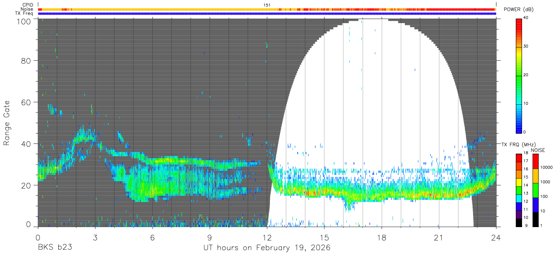This screenshot has width=558, height=257.
Task: Click the 21 tick on UT hours axis
Action: [439, 238]
